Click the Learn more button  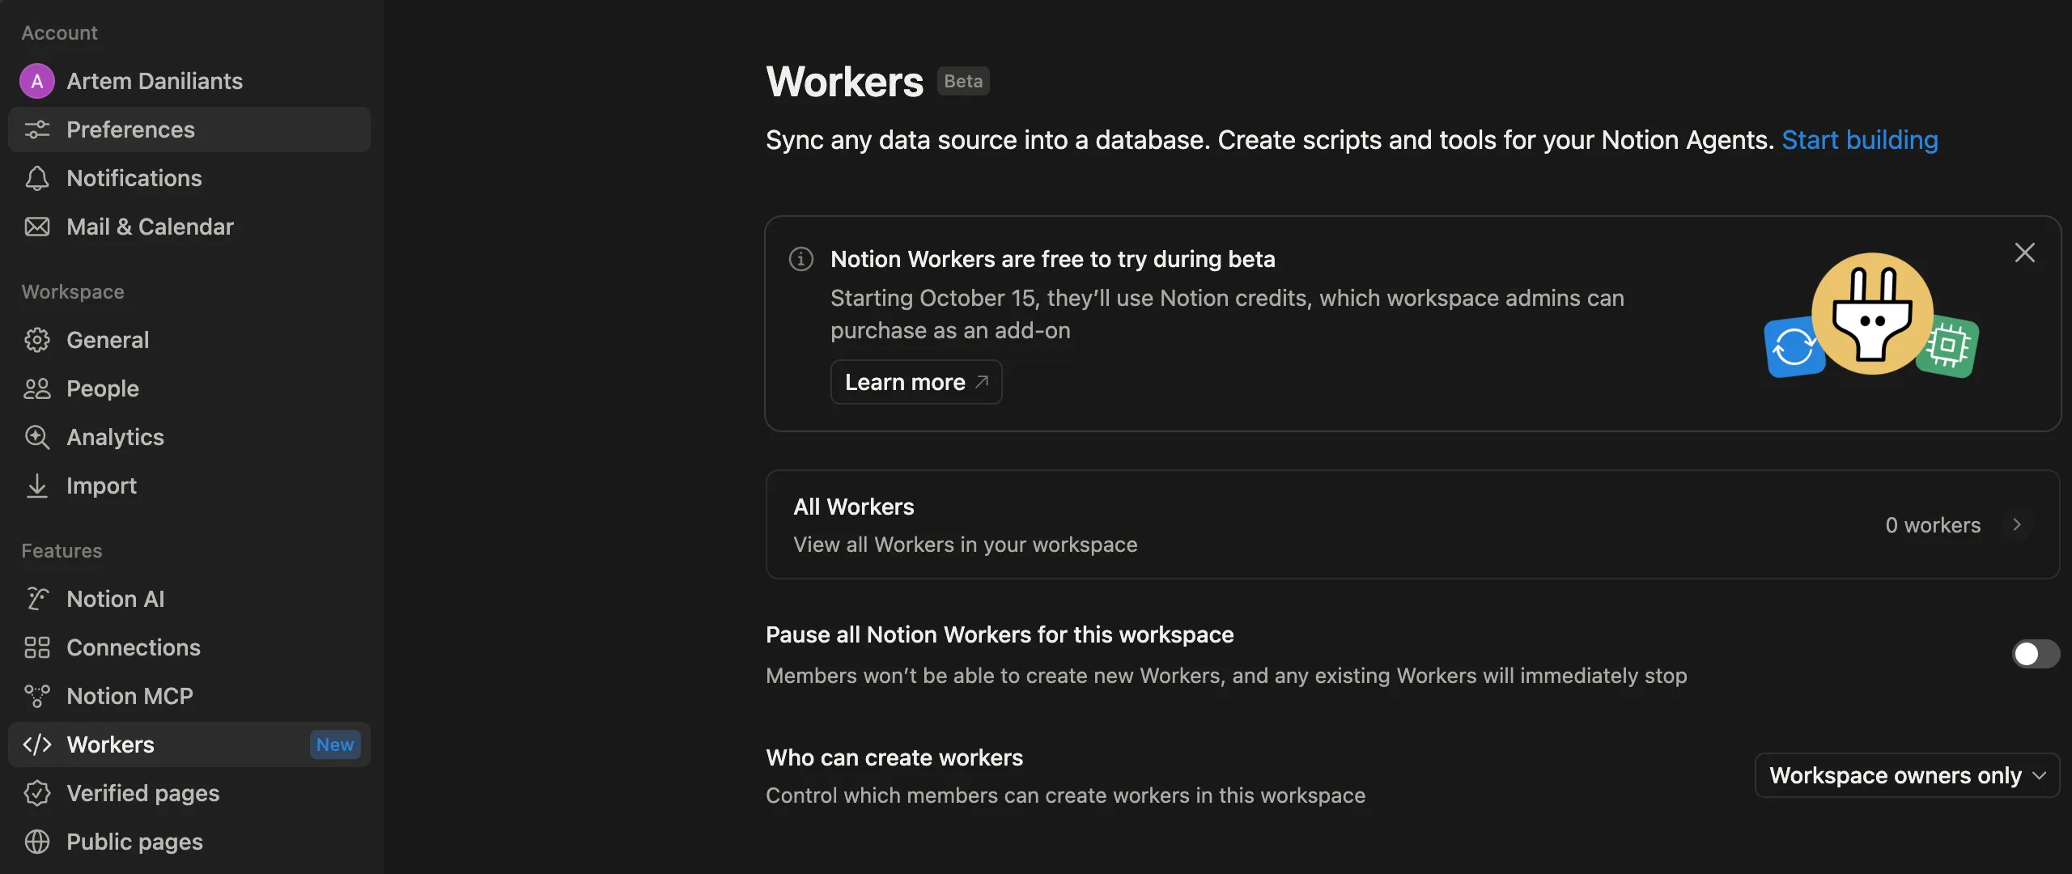coord(916,382)
